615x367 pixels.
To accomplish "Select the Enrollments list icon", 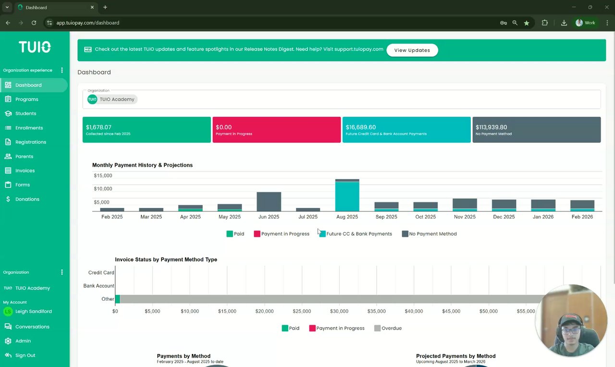I will click(x=8, y=128).
